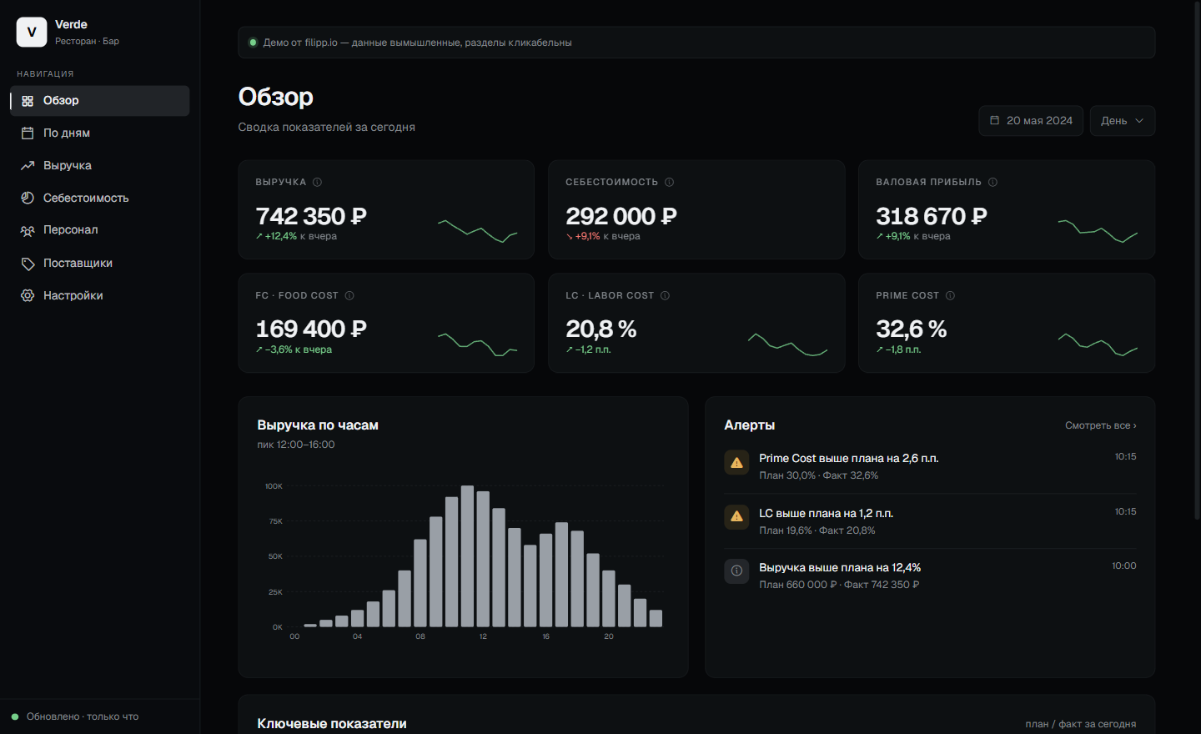1201x734 pixels.
Task: Click info icon next to Выручка card title
Action: click(x=317, y=182)
